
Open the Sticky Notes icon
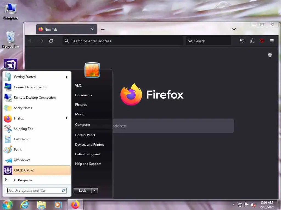pos(8,108)
